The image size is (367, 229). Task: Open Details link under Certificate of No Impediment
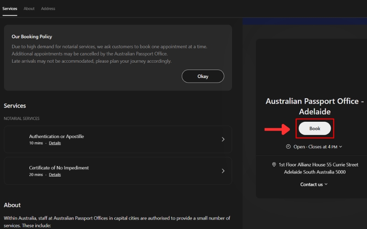coord(55,175)
